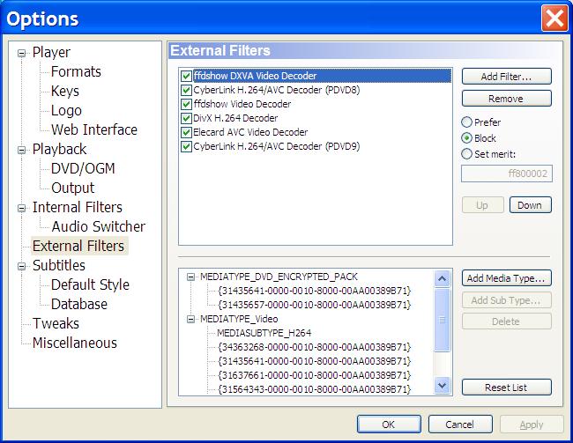Collapse the Playback tree node
This screenshot has height=443, width=573.
21,150
